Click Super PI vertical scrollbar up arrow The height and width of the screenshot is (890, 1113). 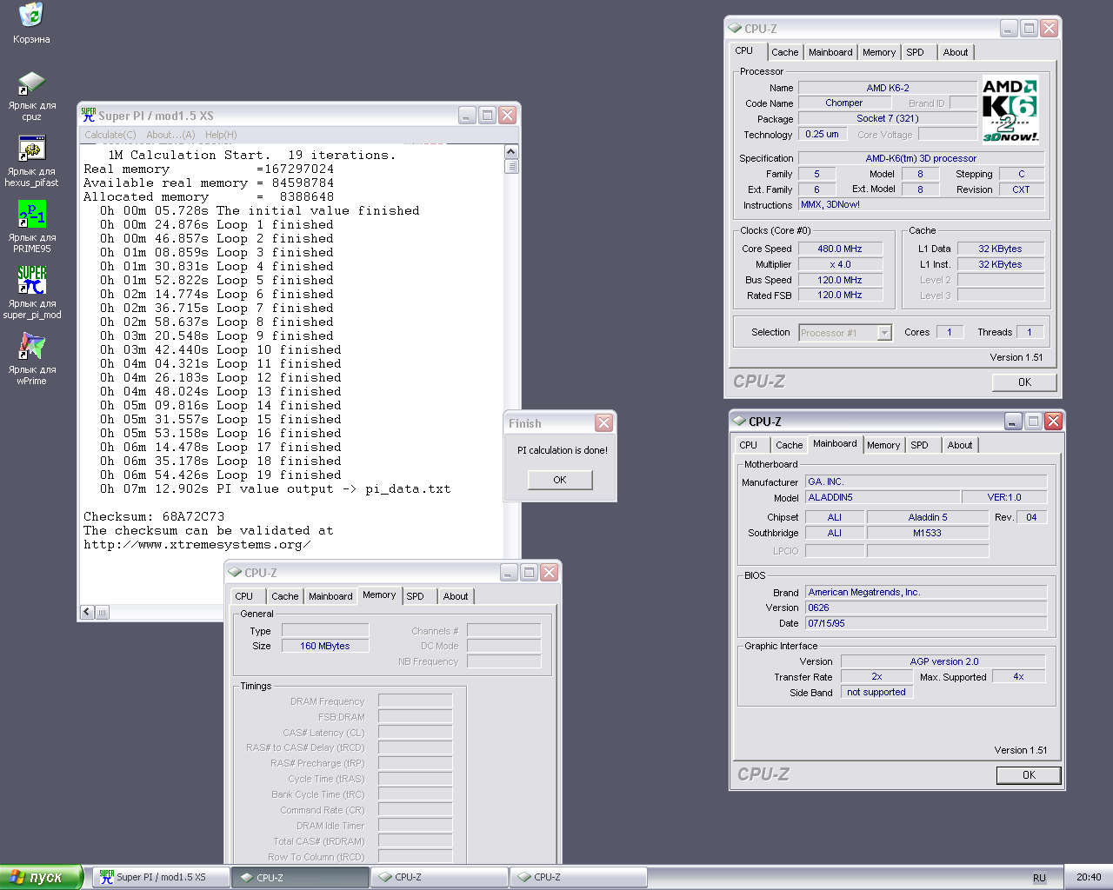coord(511,152)
